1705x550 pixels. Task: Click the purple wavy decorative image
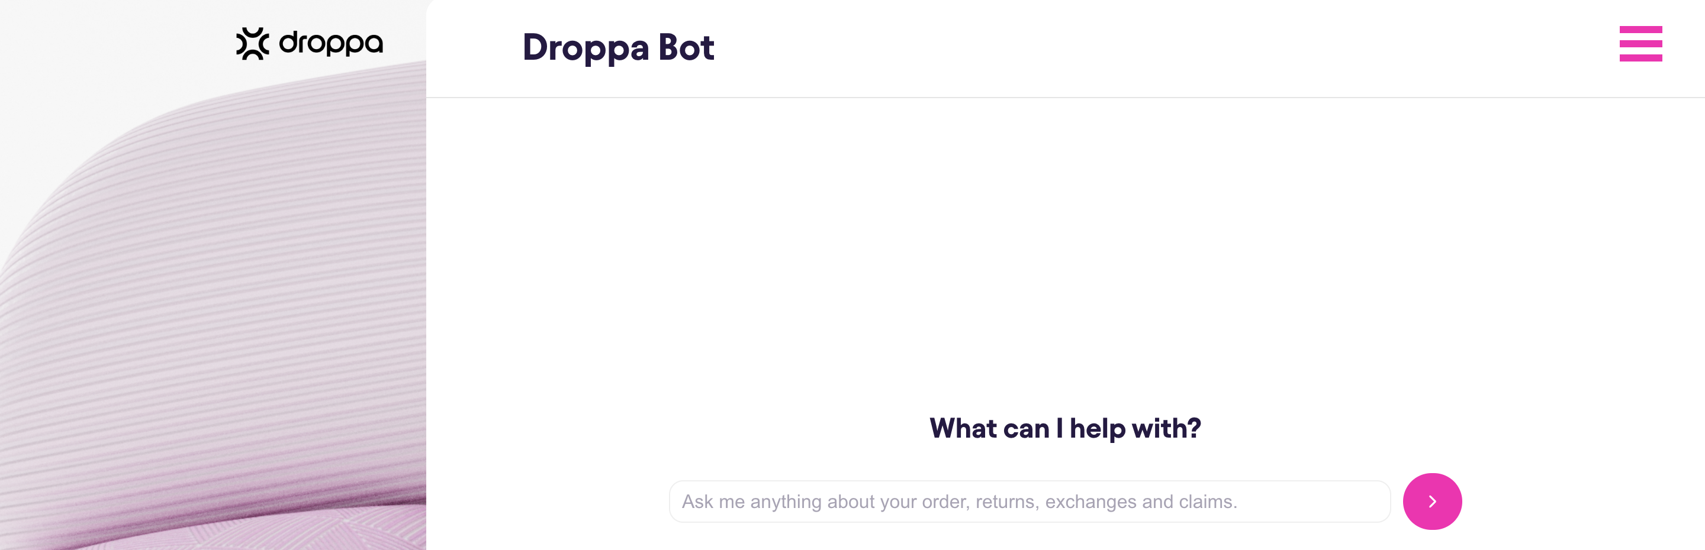pyautogui.click(x=212, y=318)
